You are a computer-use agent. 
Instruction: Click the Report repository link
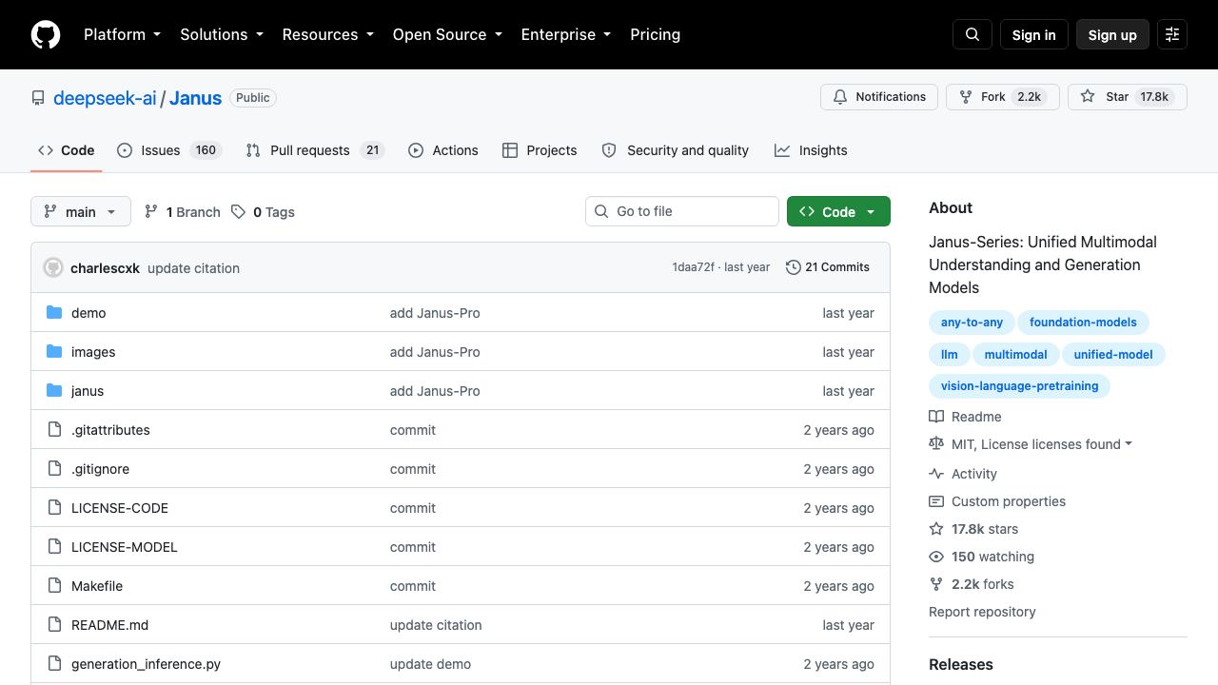click(x=982, y=612)
